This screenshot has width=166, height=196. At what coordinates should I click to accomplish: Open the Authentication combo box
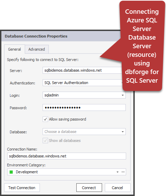pos(82,83)
